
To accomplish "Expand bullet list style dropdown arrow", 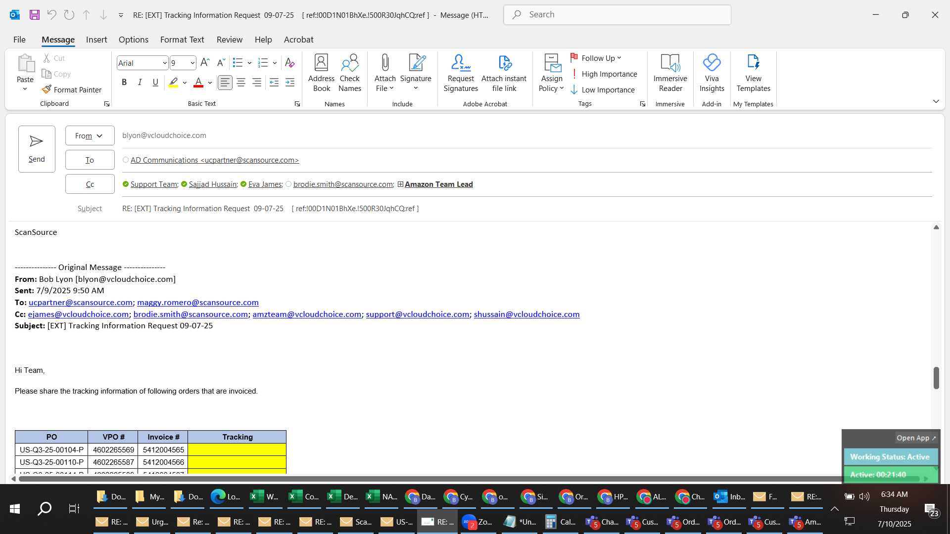I will pos(249,63).
